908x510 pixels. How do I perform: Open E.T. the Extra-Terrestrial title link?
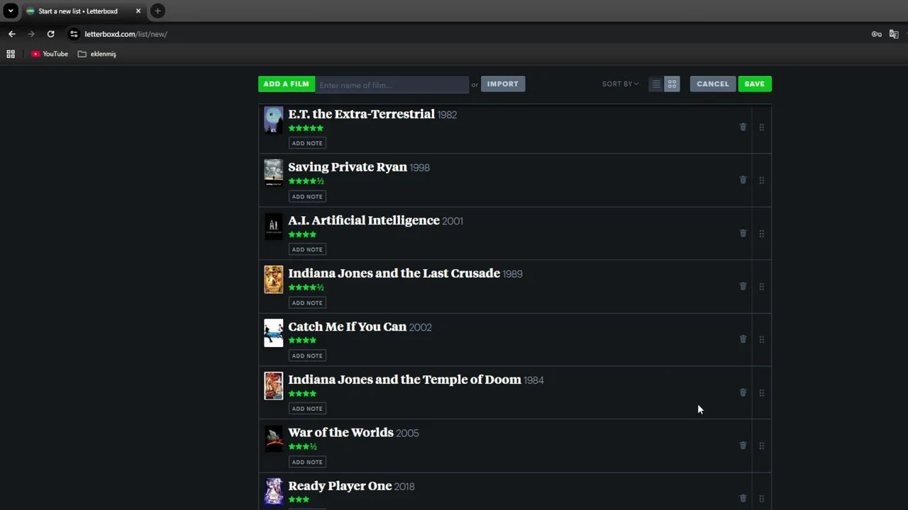point(361,114)
